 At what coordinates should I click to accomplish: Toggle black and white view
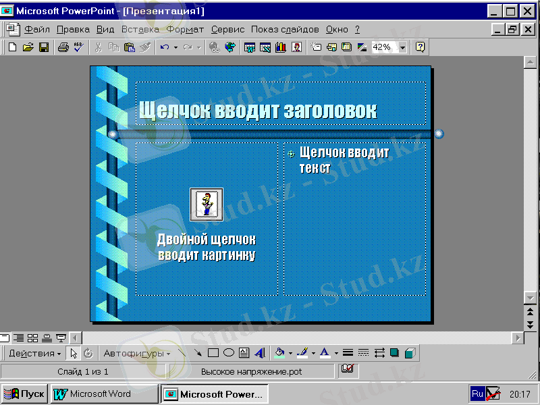click(x=362, y=47)
